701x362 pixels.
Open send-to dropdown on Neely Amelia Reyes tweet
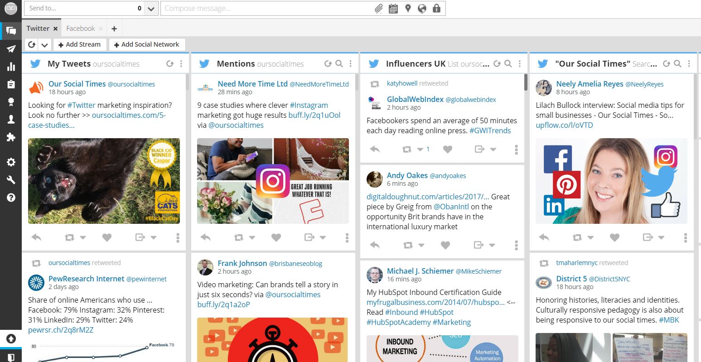click(x=661, y=238)
